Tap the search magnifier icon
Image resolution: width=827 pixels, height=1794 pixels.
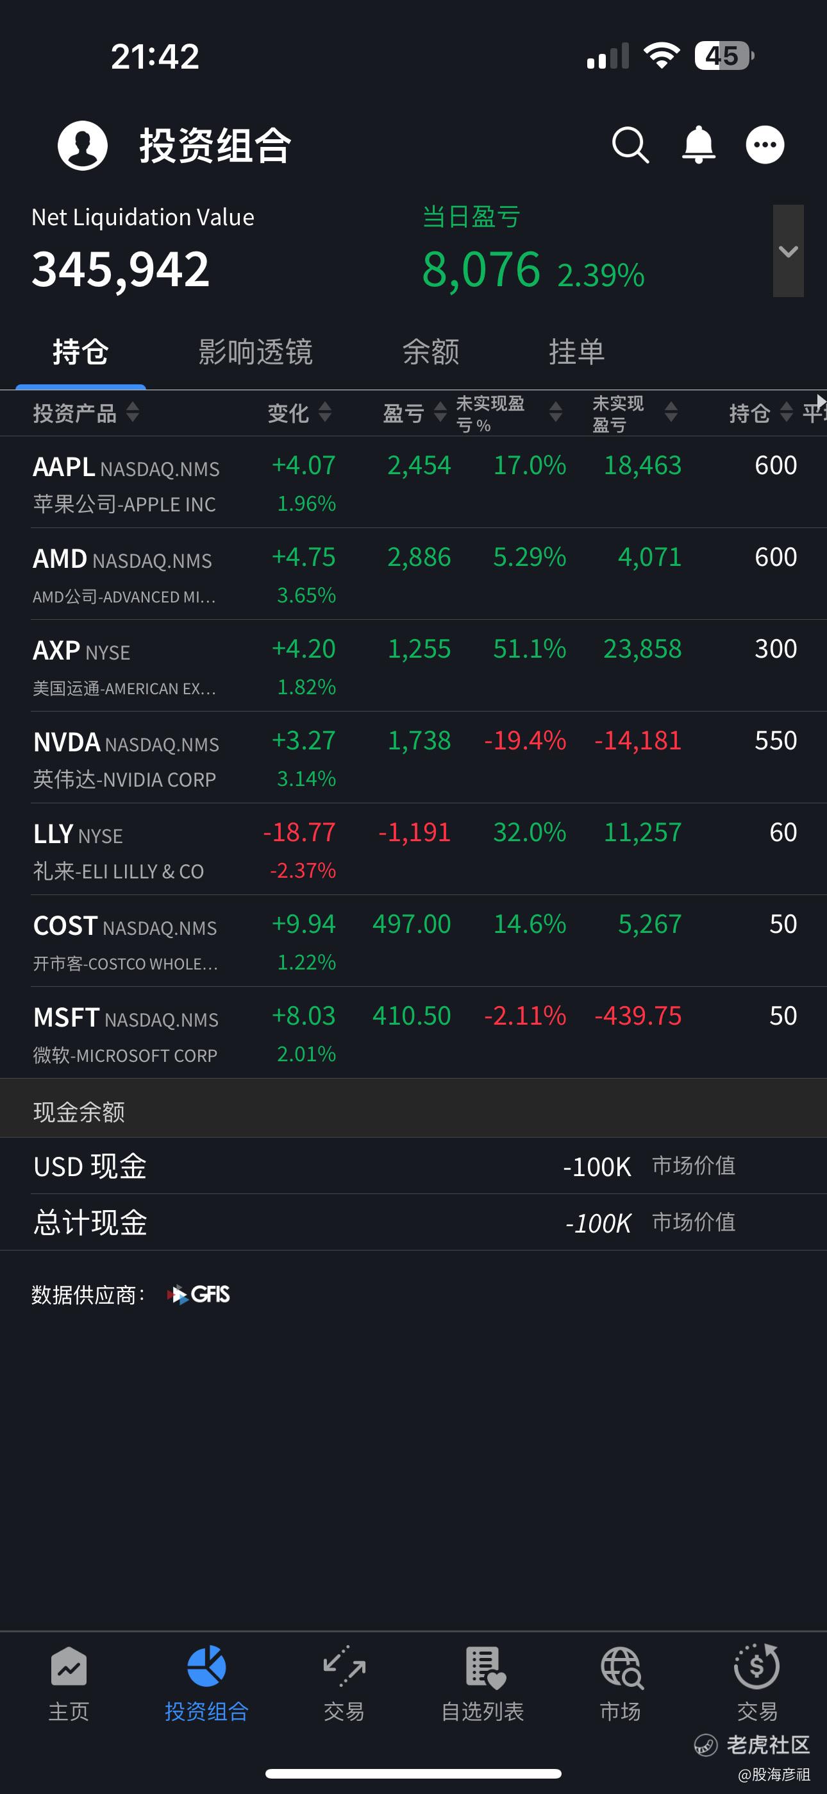pyautogui.click(x=631, y=145)
